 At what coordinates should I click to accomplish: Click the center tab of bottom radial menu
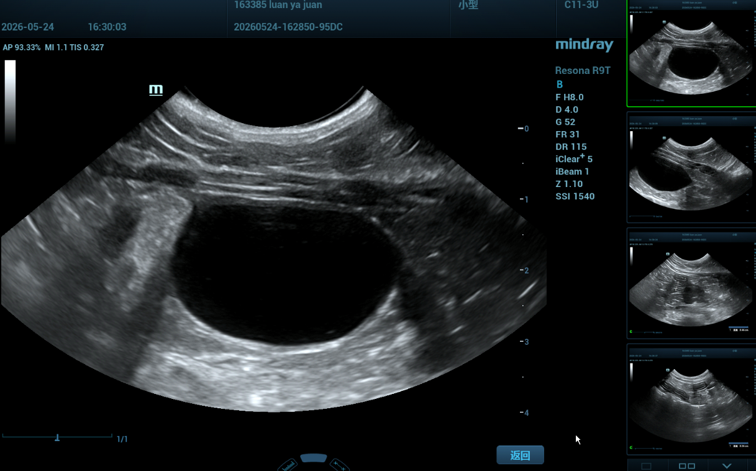[x=314, y=458]
